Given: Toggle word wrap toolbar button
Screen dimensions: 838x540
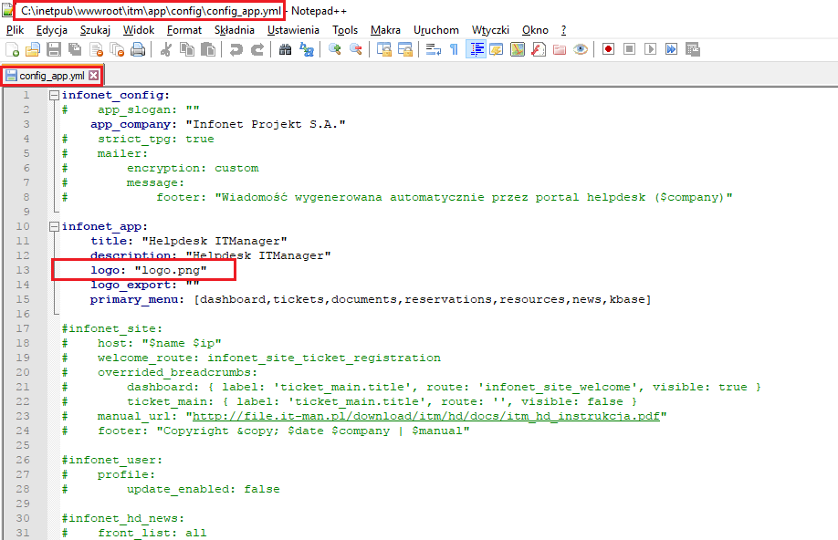Looking at the screenshot, I should [433, 49].
